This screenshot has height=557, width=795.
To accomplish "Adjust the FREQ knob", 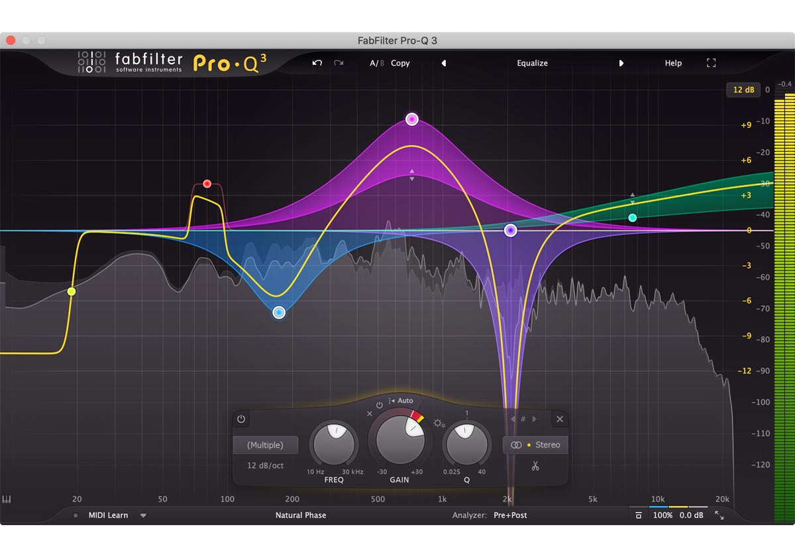I will 335,444.
